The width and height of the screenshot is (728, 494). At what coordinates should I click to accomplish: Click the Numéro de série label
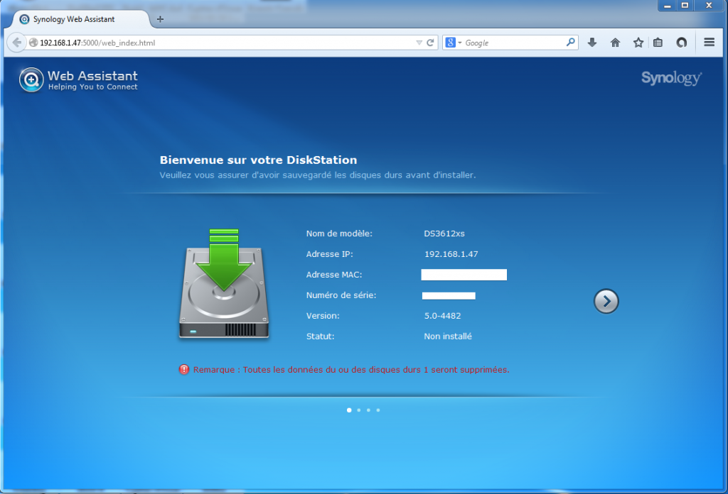341,295
